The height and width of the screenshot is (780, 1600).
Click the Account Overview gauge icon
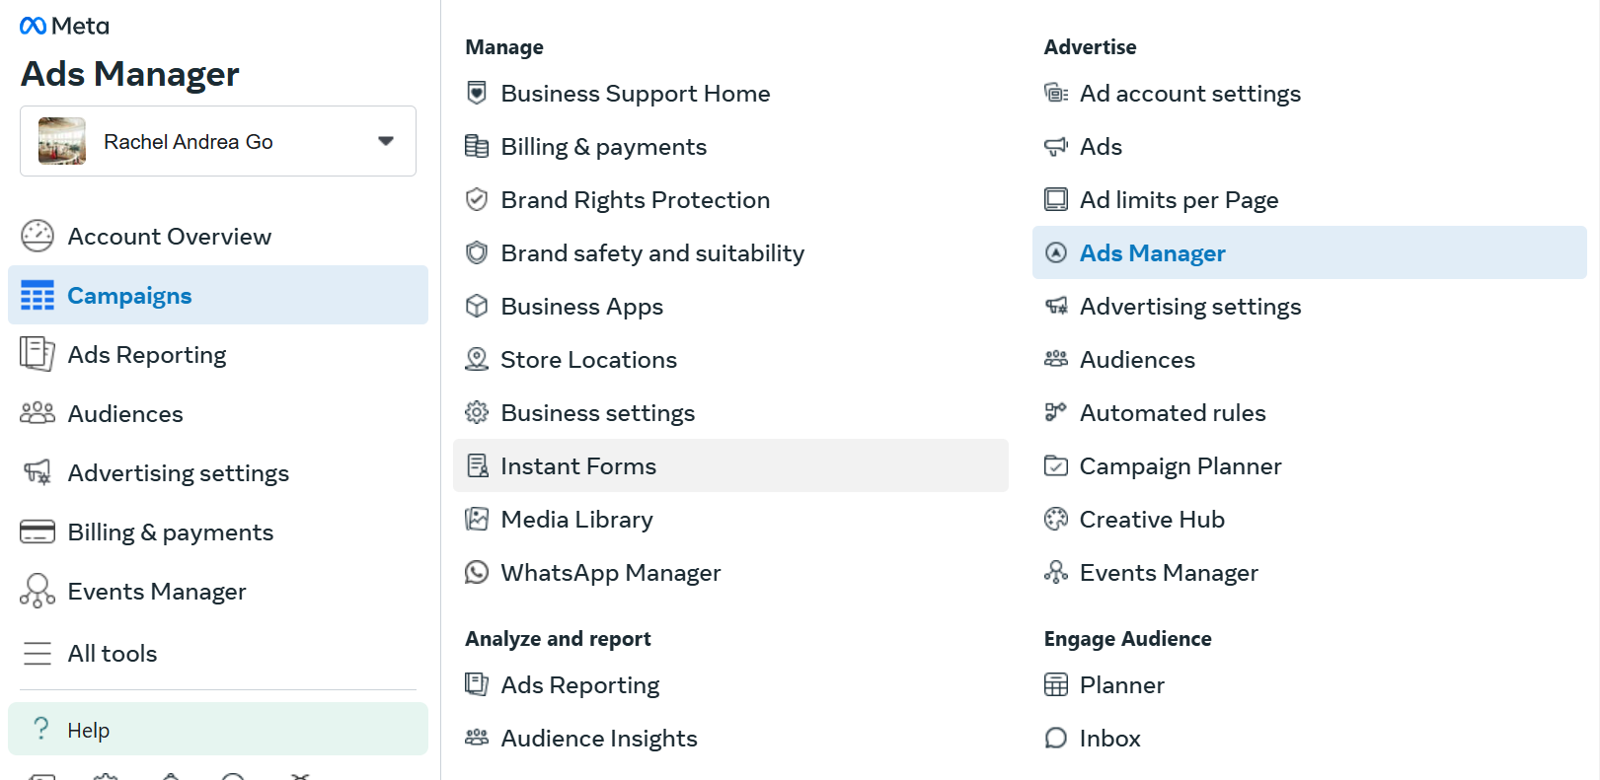point(38,237)
